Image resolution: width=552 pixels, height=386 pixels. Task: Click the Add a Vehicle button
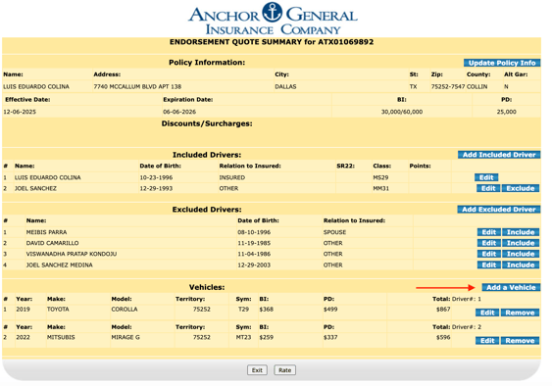[x=511, y=287]
